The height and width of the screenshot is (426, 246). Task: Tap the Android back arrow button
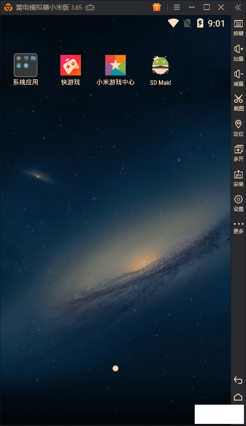point(238,380)
